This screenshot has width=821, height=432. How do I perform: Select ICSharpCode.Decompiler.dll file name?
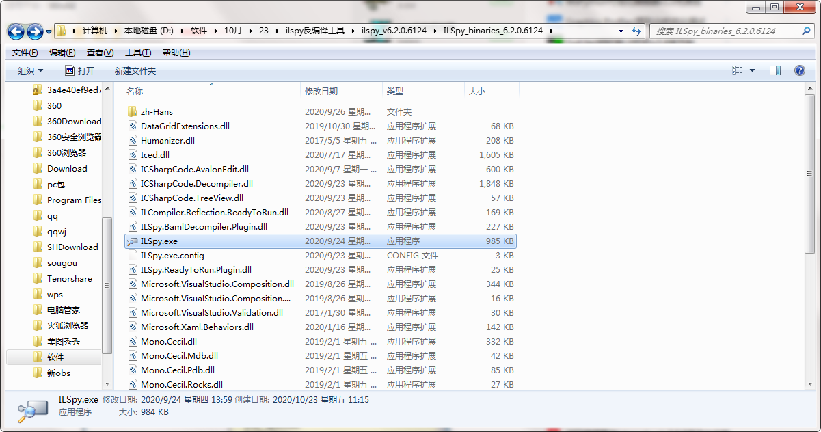(x=197, y=183)
